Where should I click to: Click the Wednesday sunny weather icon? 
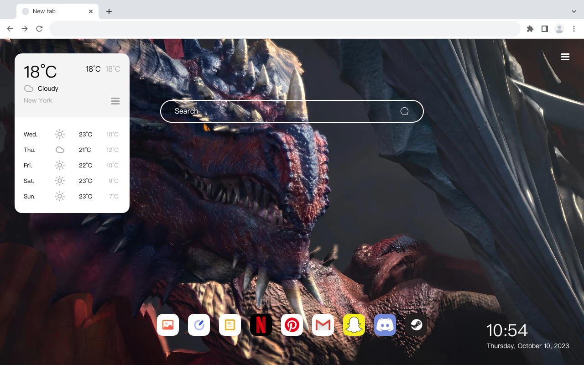[60, 134]
